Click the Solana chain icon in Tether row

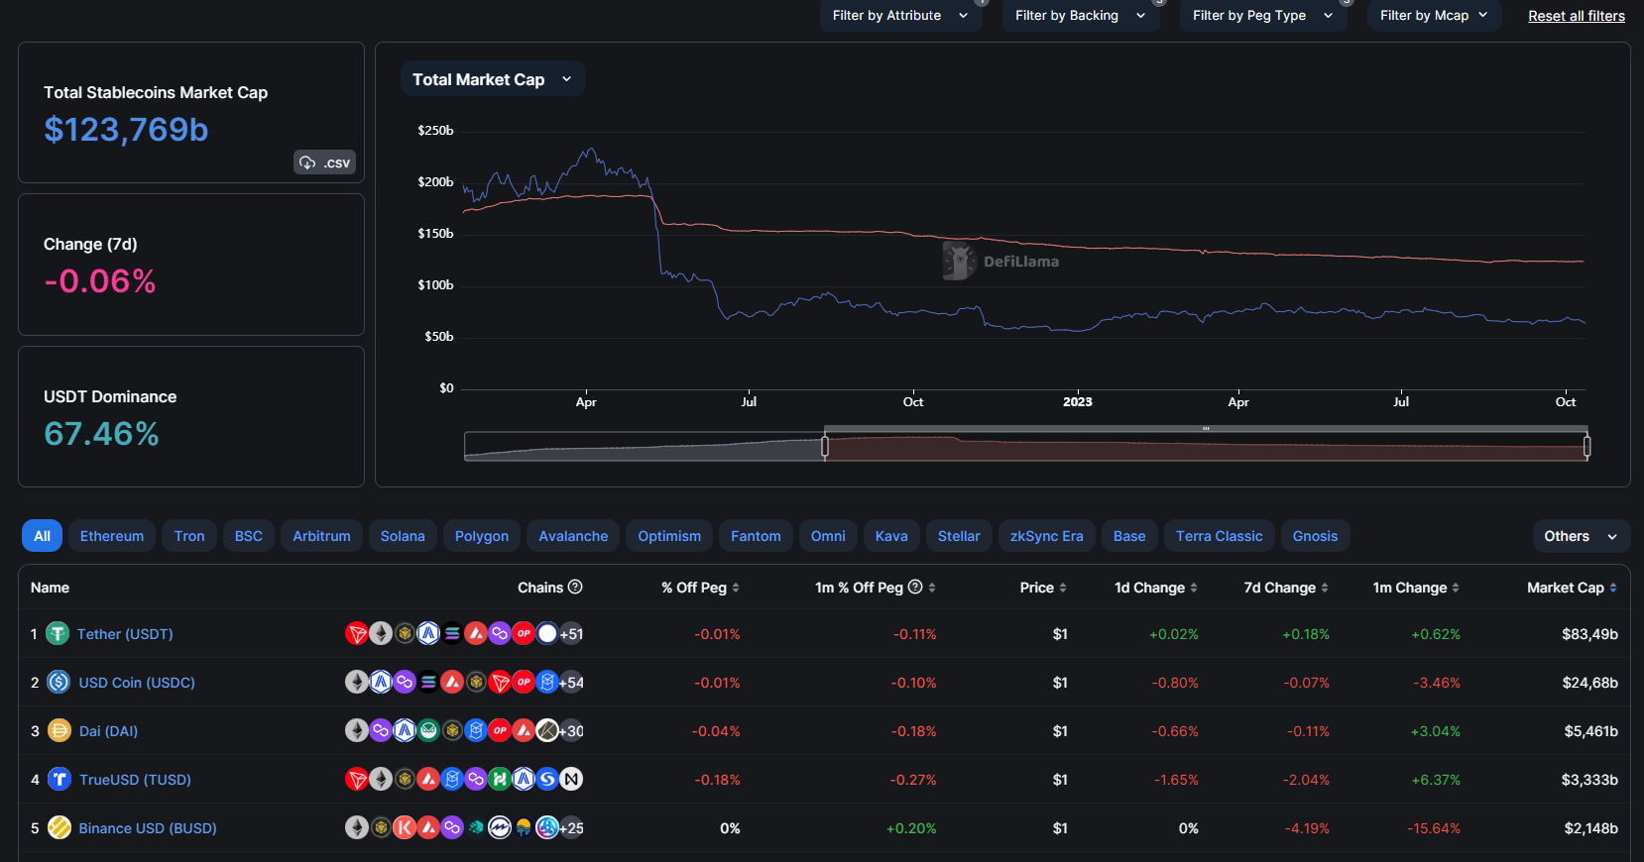(x=452, y=634)
